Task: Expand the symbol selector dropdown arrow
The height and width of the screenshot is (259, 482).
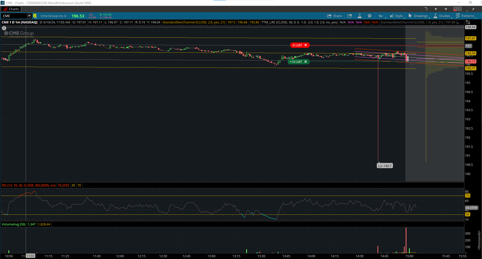Action: (29, 16)
